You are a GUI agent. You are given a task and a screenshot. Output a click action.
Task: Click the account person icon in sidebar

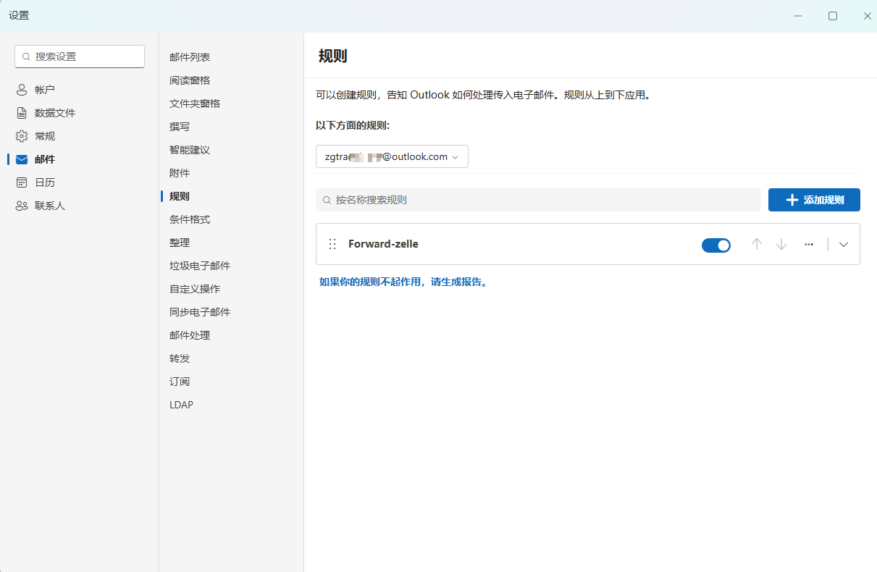pyautogui.click(x=22, y=90)
